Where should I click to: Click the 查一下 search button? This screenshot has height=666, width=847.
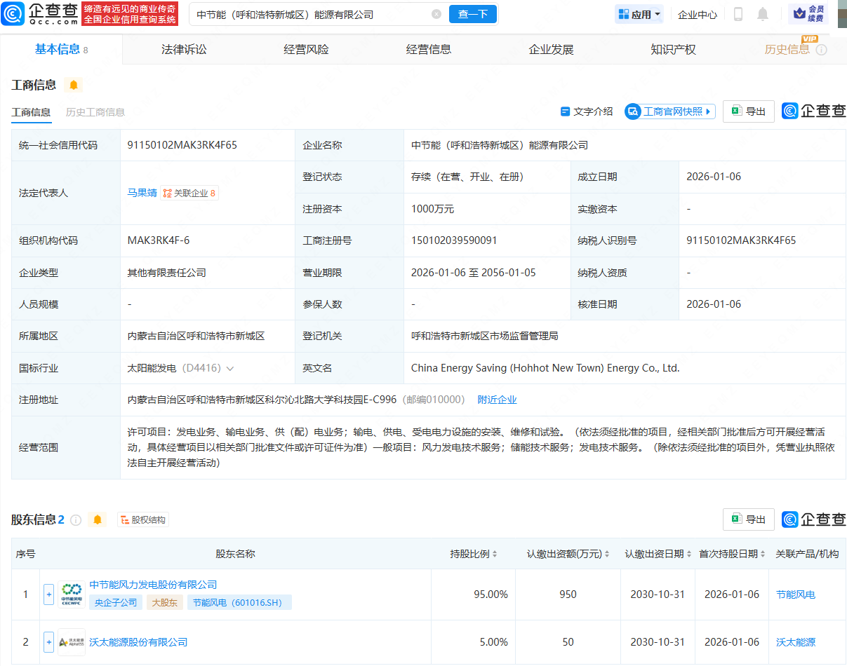pyautogui.click(x=472, y=13)
